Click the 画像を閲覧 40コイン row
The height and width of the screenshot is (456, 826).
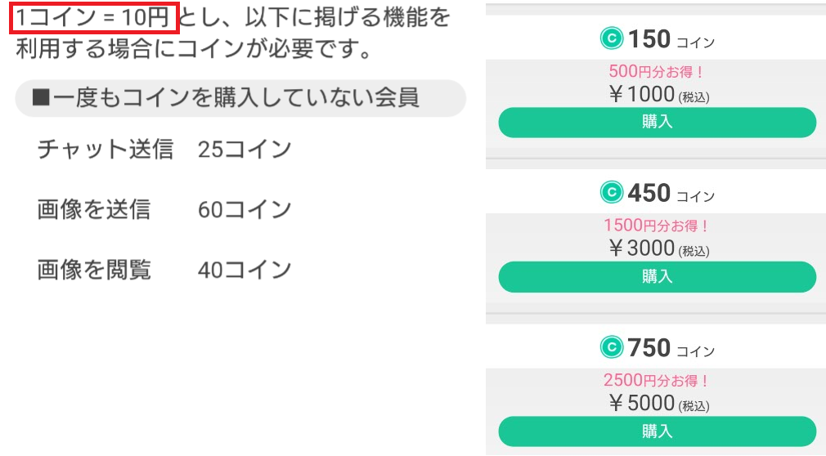[x=164, y=270]
